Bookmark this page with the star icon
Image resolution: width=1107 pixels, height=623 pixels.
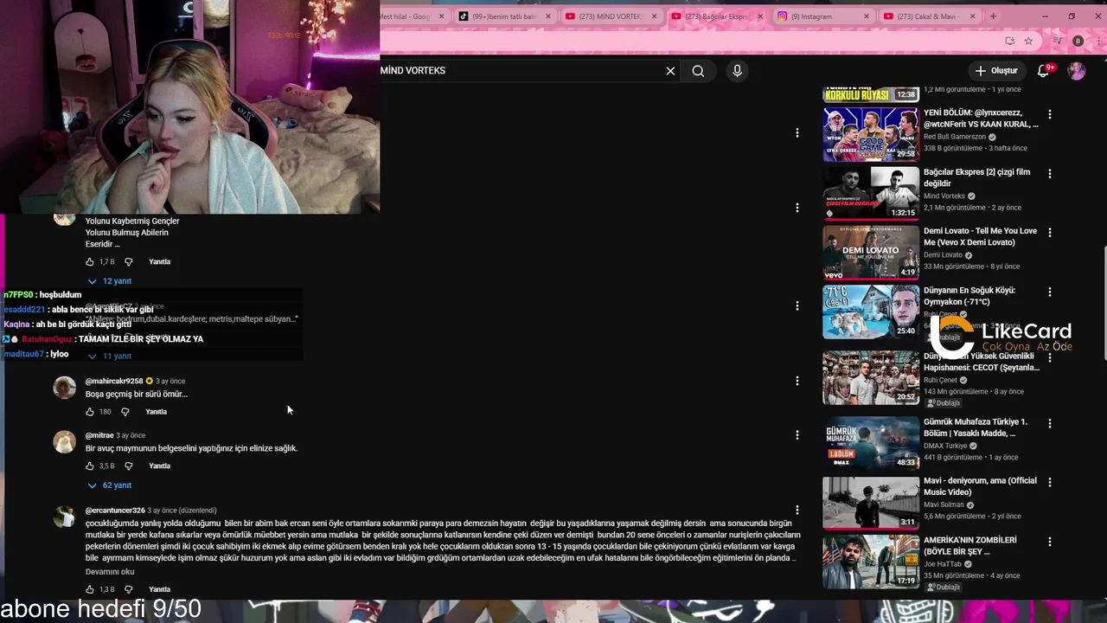(1028, 41)
